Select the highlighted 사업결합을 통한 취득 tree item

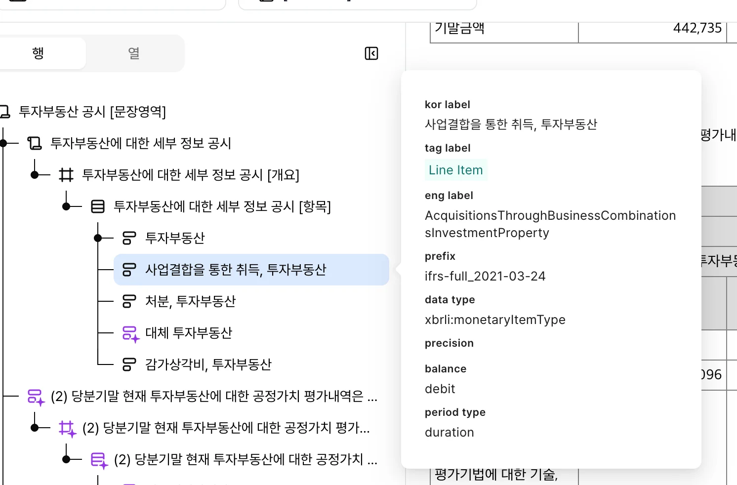click(236, 270)
